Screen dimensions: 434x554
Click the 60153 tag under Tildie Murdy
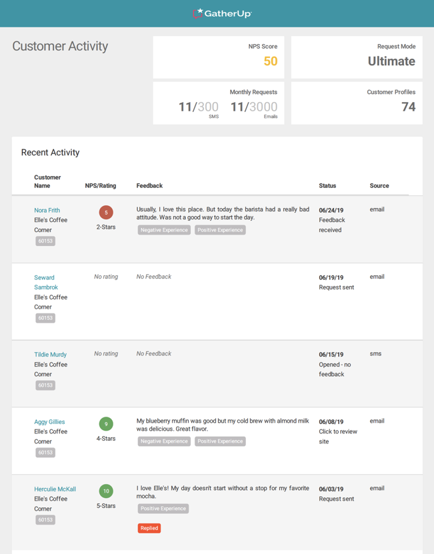click(45, 385)
